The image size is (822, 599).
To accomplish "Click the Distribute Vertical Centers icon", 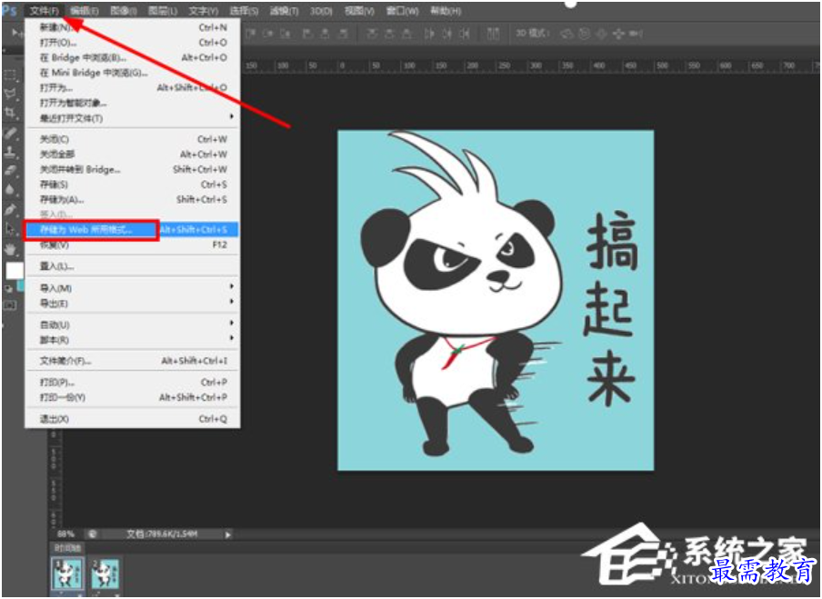I will click(x=389, y=34).
